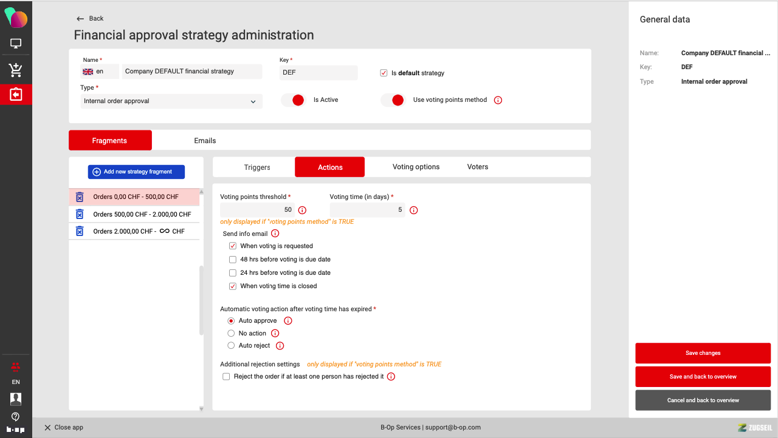Toggle the Is Active switch
The width and height of the screenshot is (778, 438).
(x=293, y=100)
